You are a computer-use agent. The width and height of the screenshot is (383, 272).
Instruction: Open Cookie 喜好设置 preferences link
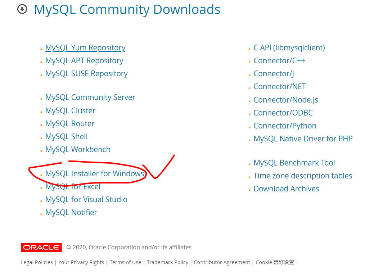pos(275,262)
